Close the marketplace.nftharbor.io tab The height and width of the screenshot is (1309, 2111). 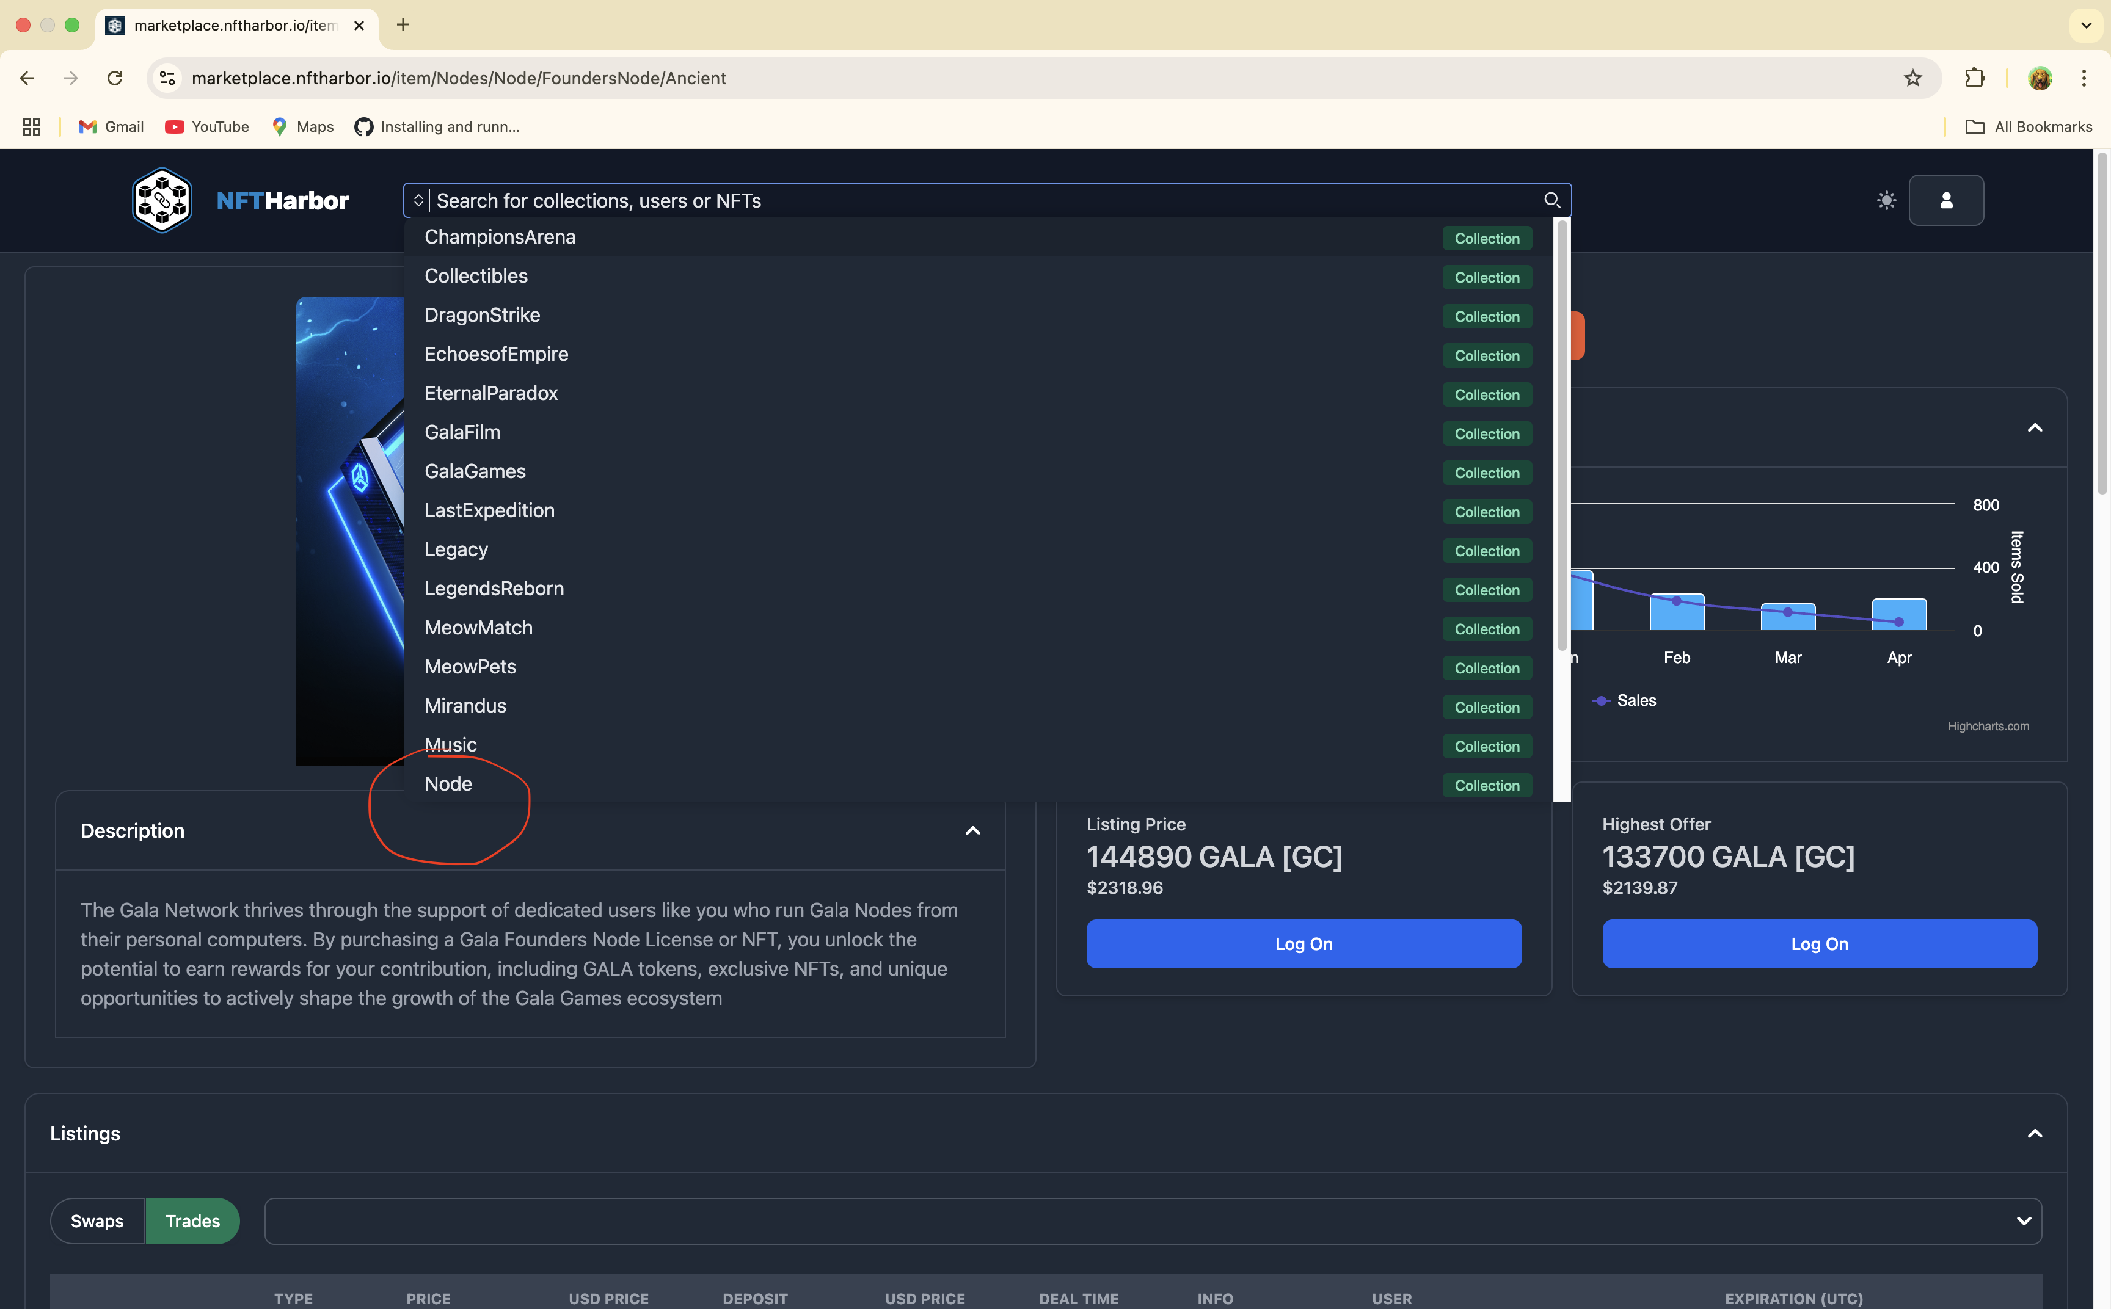pos(359,25)
